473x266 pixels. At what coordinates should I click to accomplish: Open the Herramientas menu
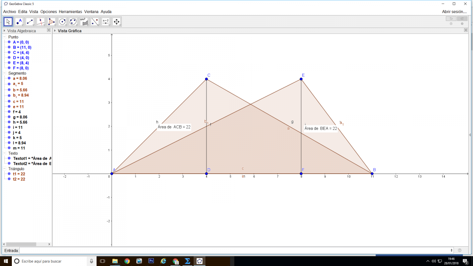tap(70, 12)
